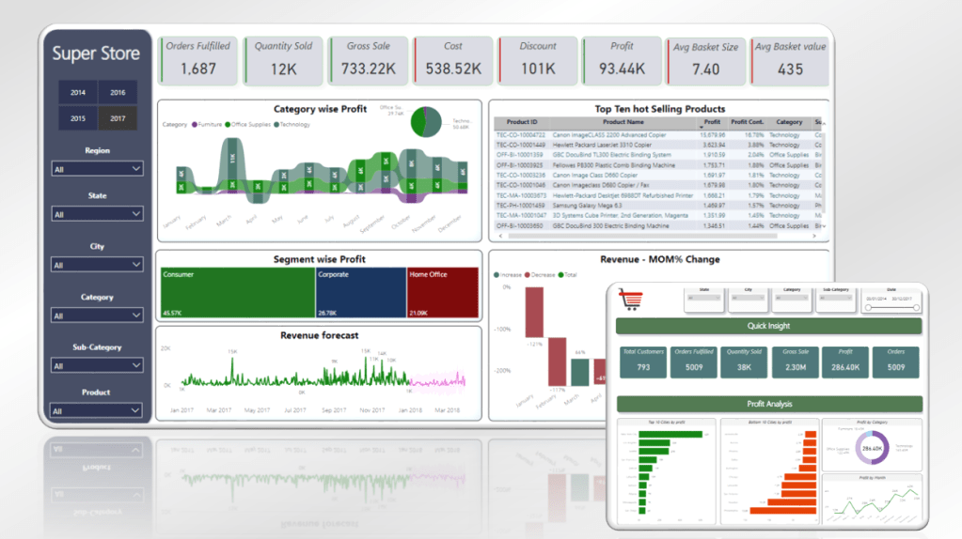This screenshot has height=539, width=962.
Task: Click the Profit Analysis header bar
Action: [768, 404]
